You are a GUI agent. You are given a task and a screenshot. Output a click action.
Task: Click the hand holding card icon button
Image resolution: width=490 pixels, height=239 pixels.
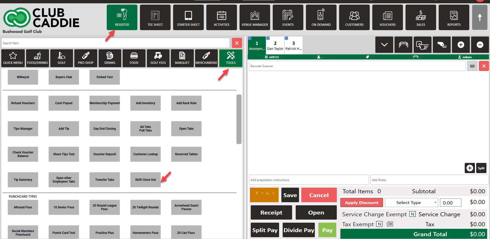pyautogui.click(x=441, y=45)
